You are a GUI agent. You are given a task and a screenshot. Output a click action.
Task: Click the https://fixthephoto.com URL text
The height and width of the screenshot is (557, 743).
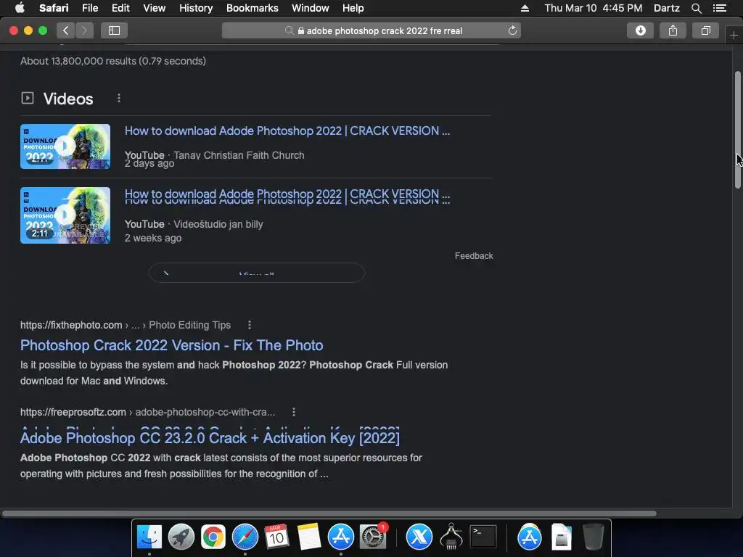71,325
